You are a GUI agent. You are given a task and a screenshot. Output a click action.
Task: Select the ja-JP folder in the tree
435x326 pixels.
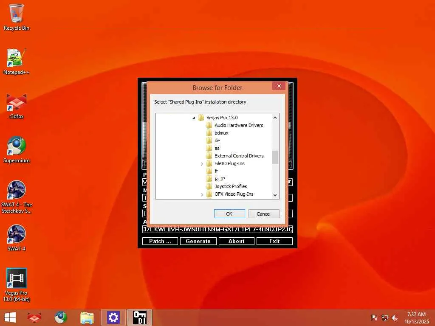tap(220, 179)
